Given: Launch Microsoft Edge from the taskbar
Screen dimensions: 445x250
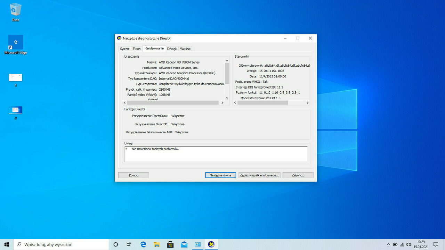Looking at the screenshot, I should tap(143, 244).
